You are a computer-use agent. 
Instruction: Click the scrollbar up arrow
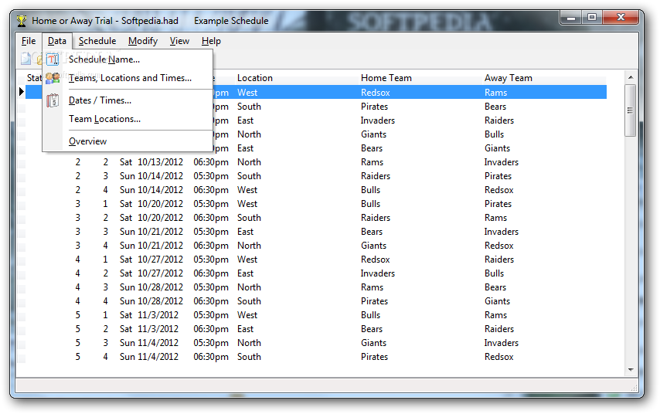[x=631, y=77]
